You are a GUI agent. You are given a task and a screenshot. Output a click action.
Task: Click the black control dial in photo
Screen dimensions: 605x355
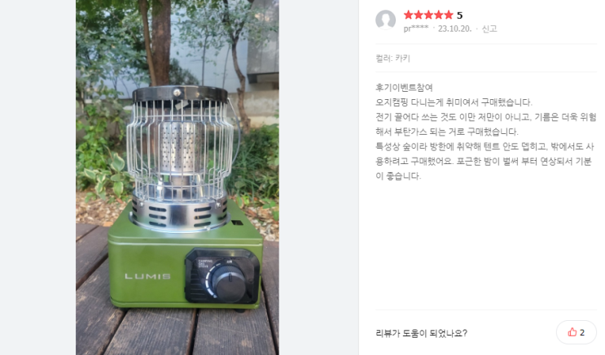[228, 284]
